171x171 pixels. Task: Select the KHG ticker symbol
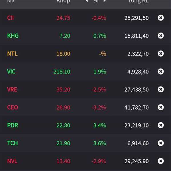[x=13, y=36]
